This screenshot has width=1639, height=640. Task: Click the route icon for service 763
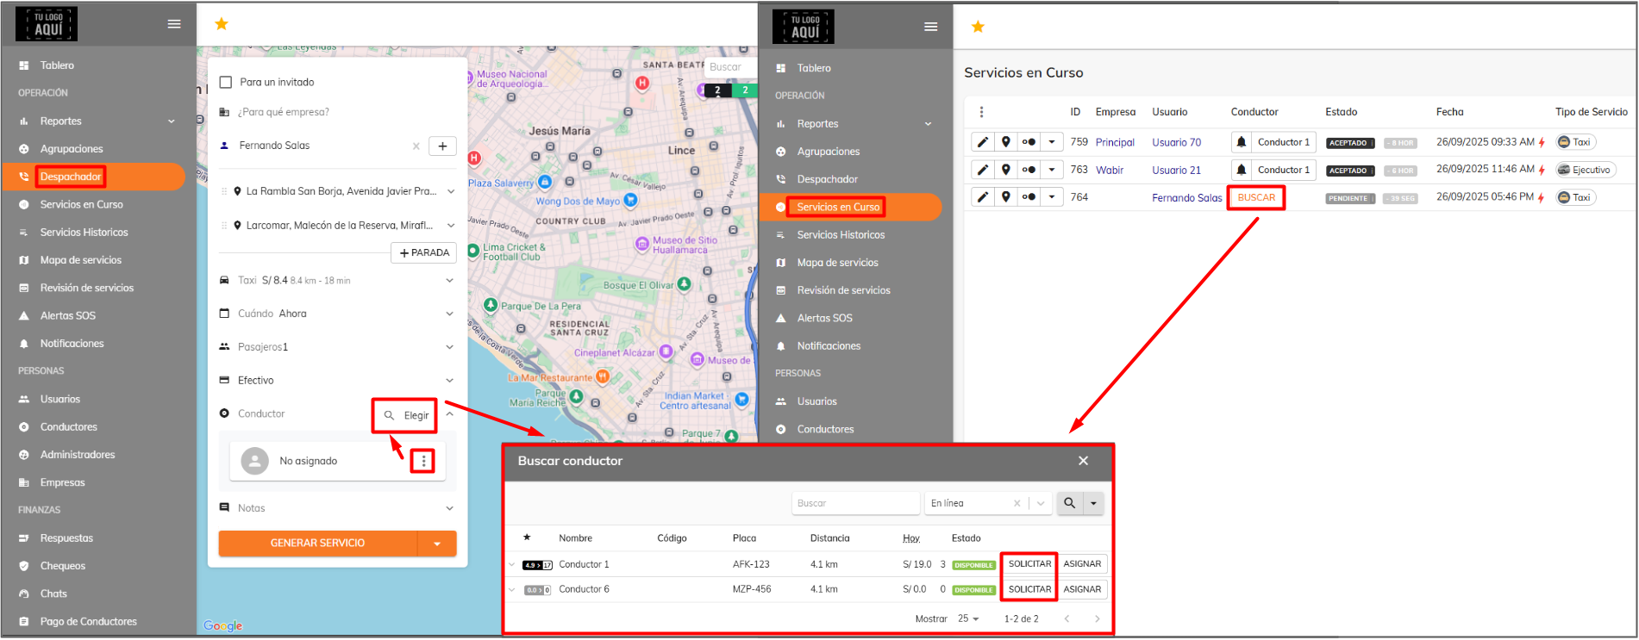[x=1029, y=170]
